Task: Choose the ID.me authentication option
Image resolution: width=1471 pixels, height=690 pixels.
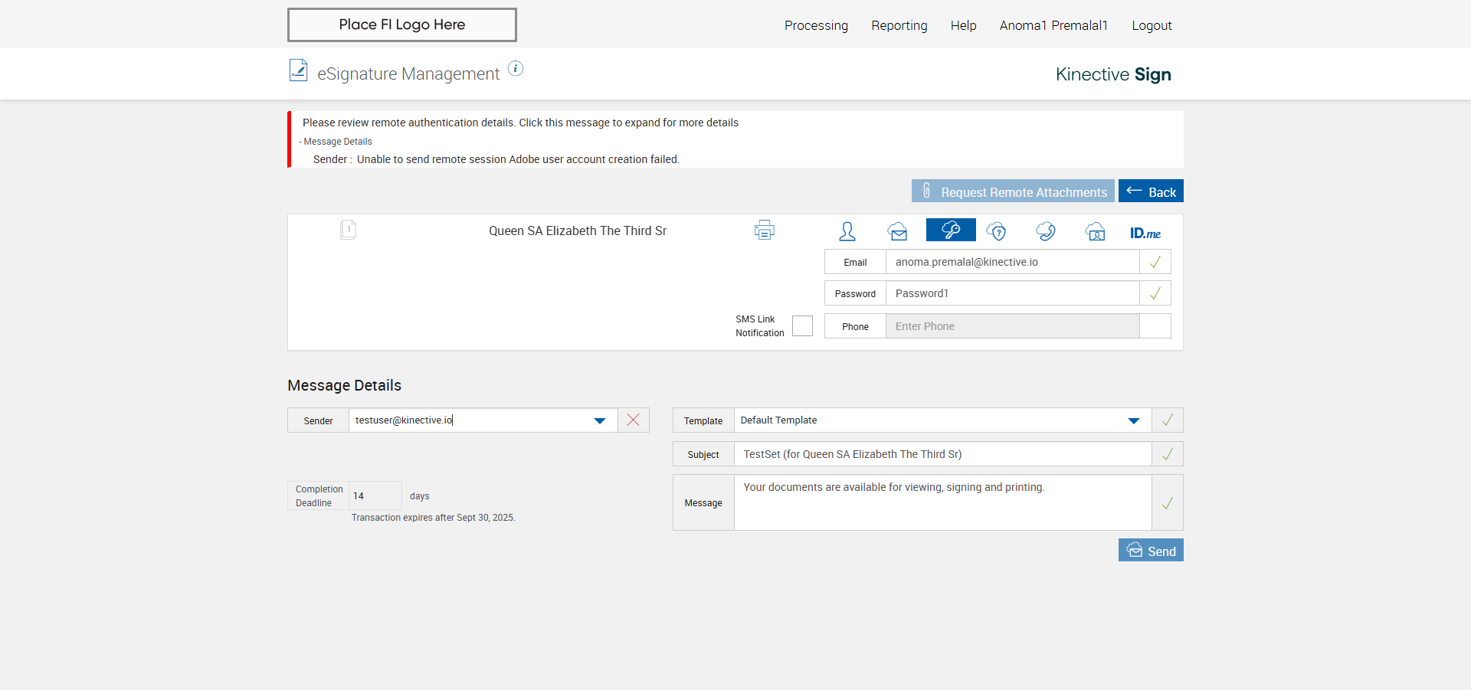Action: [x=1145, y=233]
